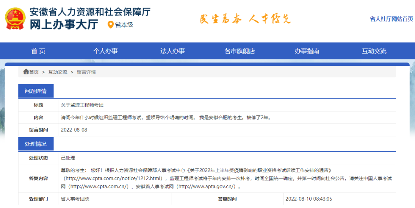Go to the 法人办事 navigation item
The image size is (415, 208).
[173, 51]
